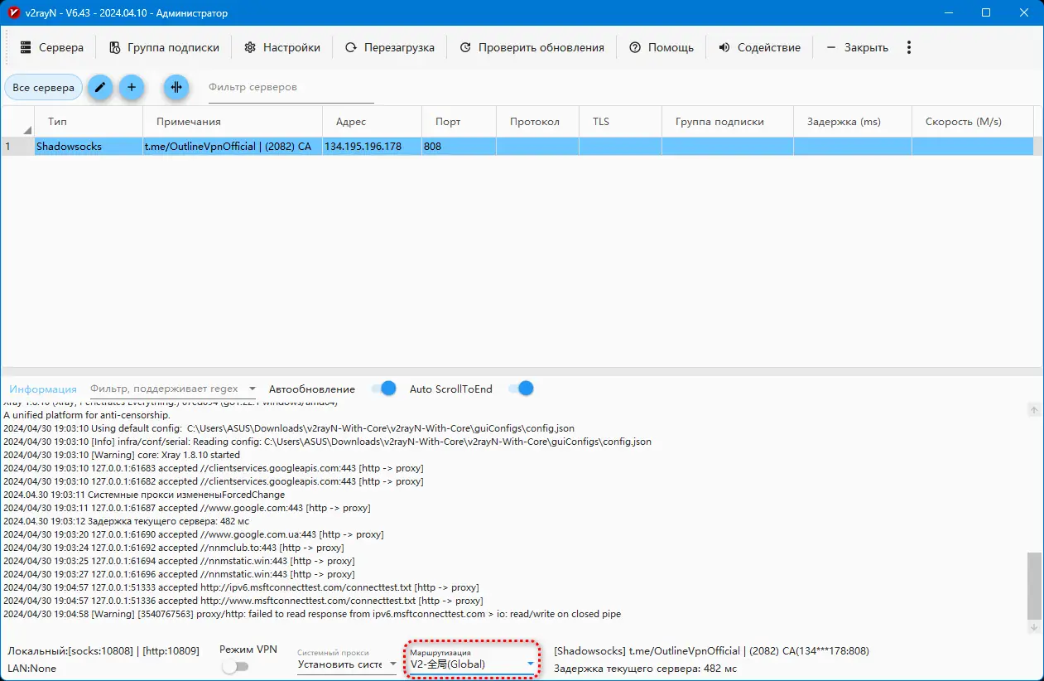1044x681 pixels.
Task: Expand the Системный прокси dropdown
Action: click(x=393, y=663)
